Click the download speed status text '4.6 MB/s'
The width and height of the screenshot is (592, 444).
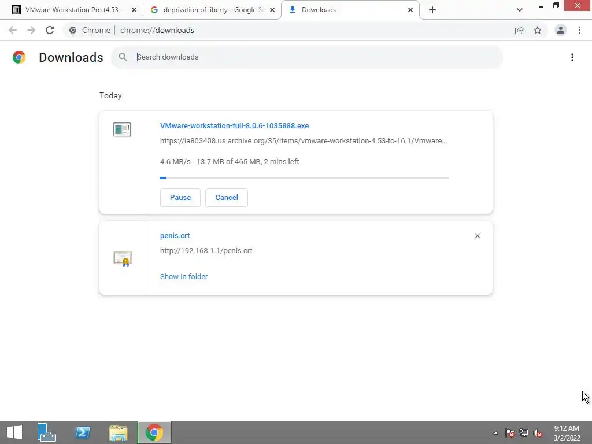[x=175, y=162]
